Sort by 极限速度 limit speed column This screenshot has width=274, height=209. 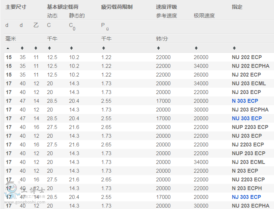click(x=196, y=48)
